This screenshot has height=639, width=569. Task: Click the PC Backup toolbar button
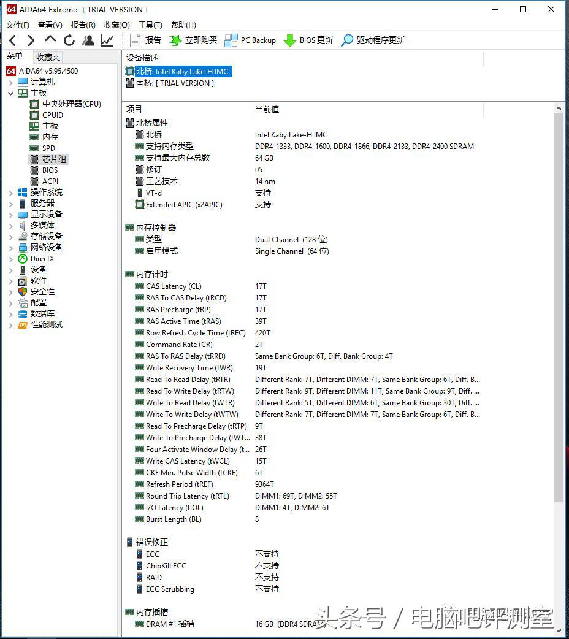pyautogui.click(x=250, y=40)
